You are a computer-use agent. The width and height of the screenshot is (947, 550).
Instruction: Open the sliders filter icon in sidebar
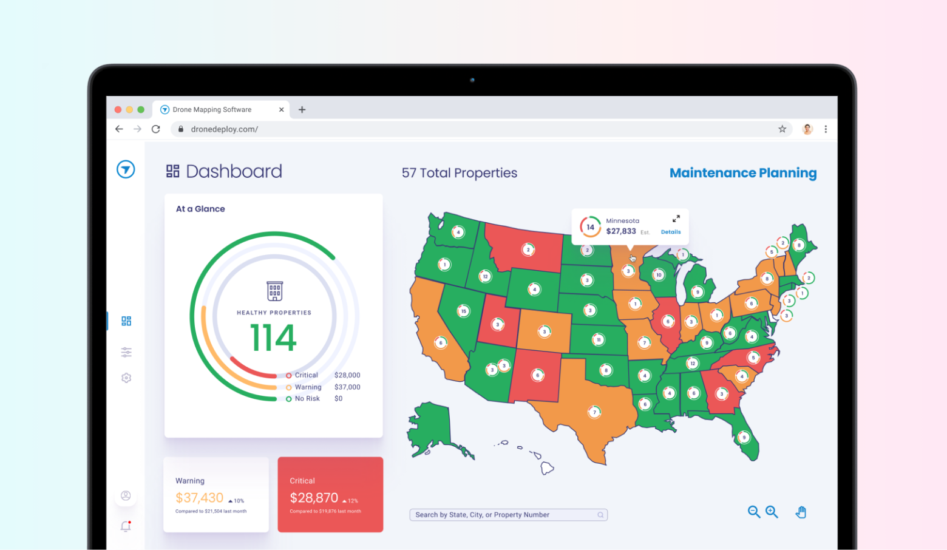[x=126, y=352]
